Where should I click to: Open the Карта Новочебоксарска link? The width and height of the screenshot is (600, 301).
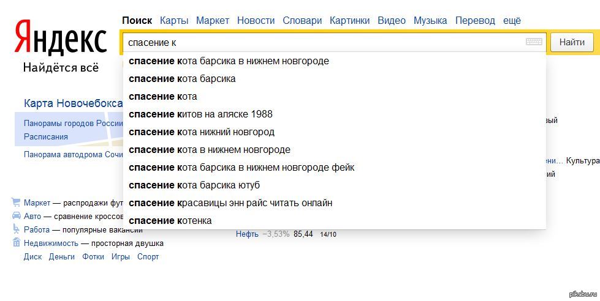73,103
